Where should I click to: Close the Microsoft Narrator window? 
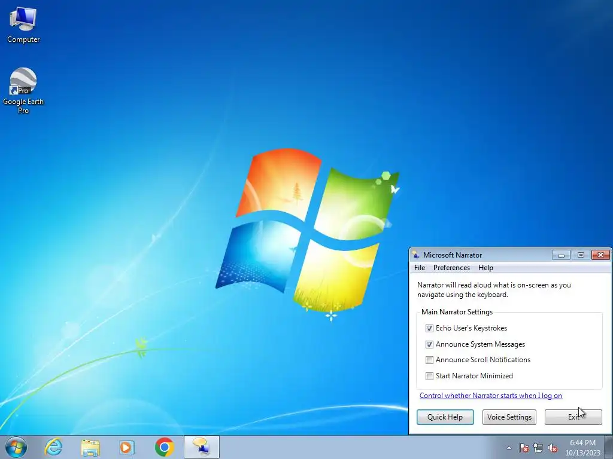pos(600,255)
